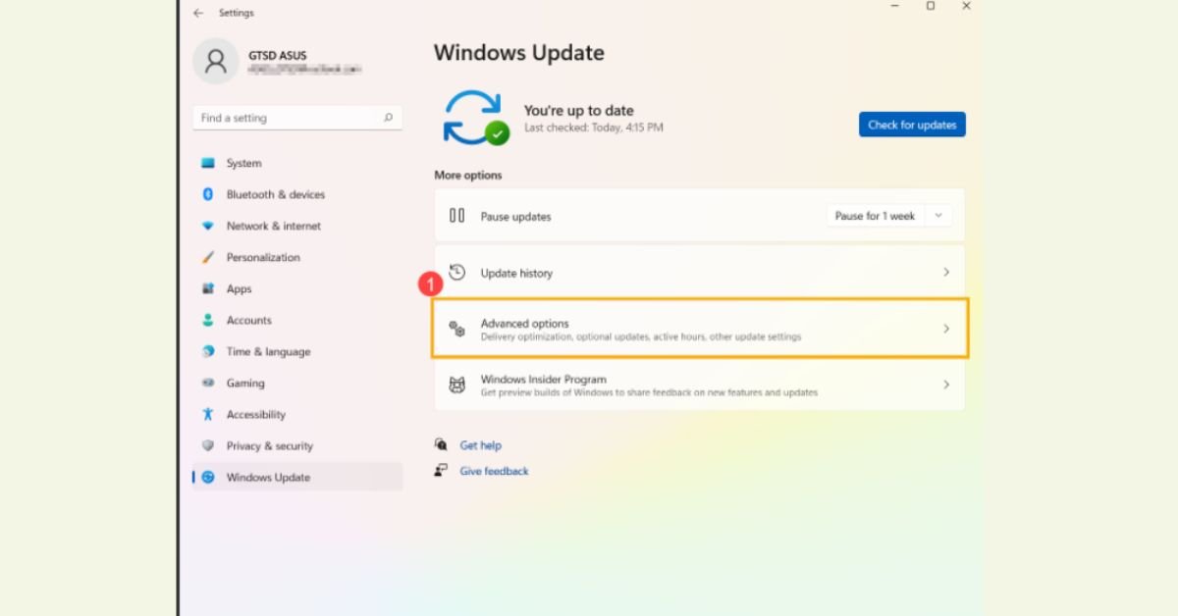1178x616 pixels.
Task: Click the Accounts person icon
Action: [x=208, y=320]
